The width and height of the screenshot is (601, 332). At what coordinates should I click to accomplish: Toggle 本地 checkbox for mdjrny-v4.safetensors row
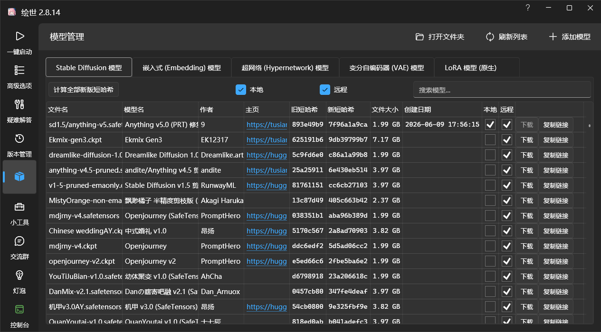click(x=490, y=216)
